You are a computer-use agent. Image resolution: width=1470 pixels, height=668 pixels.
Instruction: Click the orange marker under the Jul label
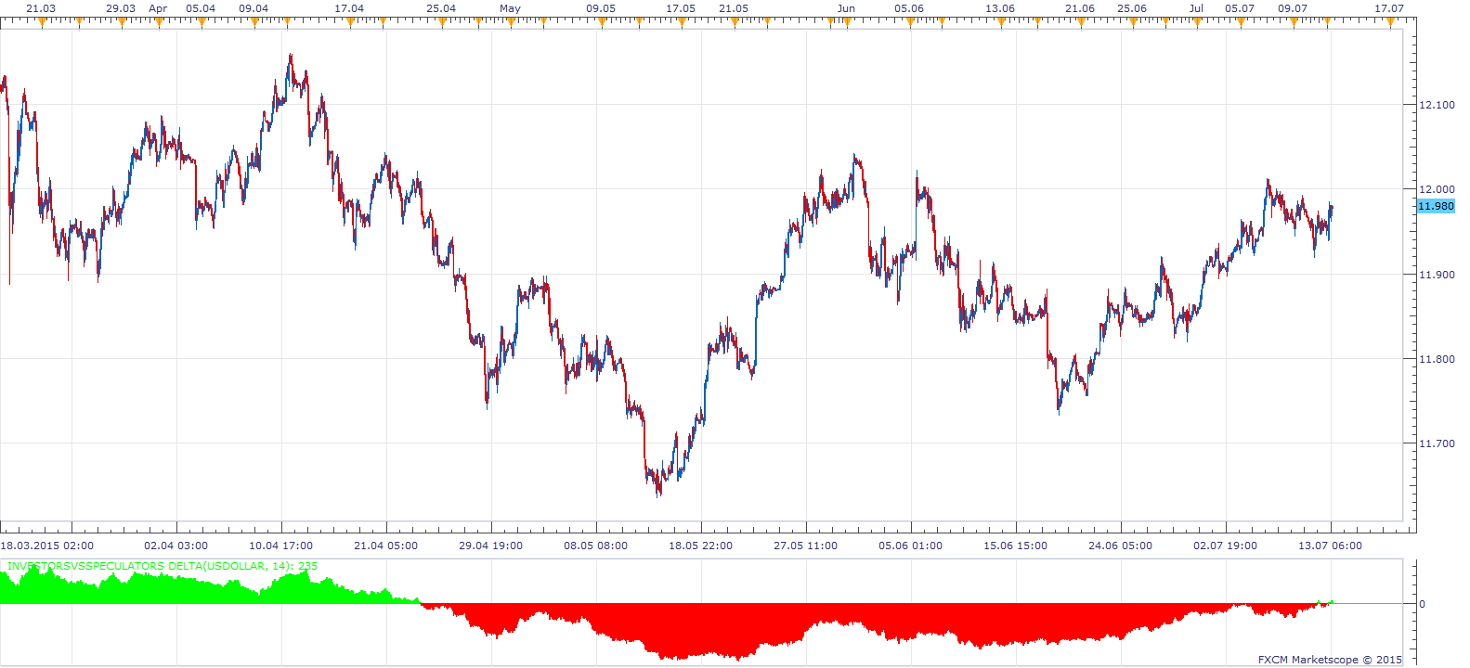coord(1197,23)
